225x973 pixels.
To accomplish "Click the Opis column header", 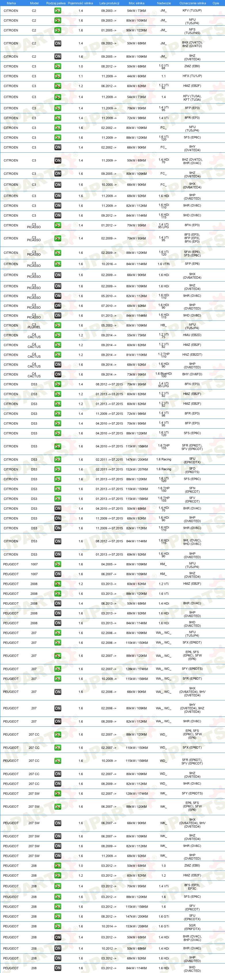I will click(x=216, y=3).
